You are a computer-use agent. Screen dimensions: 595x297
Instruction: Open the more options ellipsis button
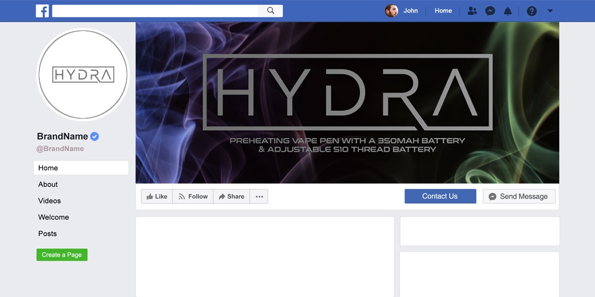(259, 197)
